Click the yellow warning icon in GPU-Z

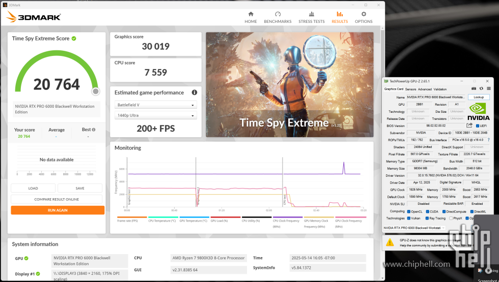[x=390, y=243]
